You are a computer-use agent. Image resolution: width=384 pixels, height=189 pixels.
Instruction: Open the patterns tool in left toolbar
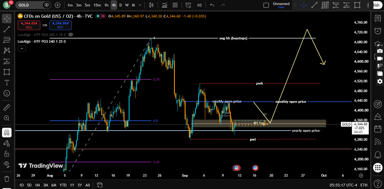pos(6,50)
